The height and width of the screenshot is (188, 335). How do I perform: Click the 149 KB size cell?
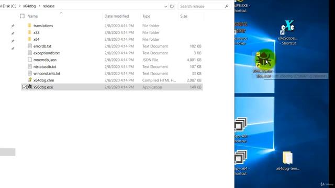tap(195, 87)
